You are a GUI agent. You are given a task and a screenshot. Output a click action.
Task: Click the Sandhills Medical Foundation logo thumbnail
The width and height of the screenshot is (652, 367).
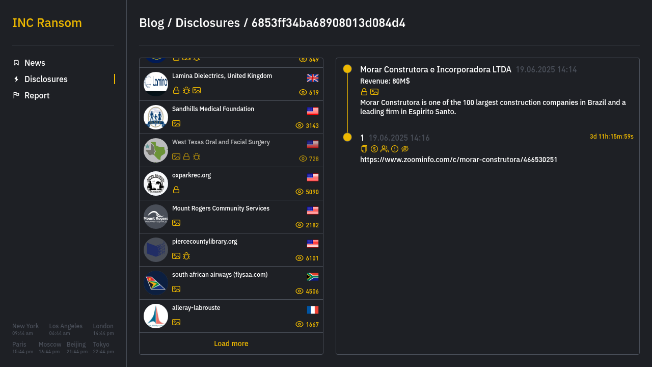point(156,117)
